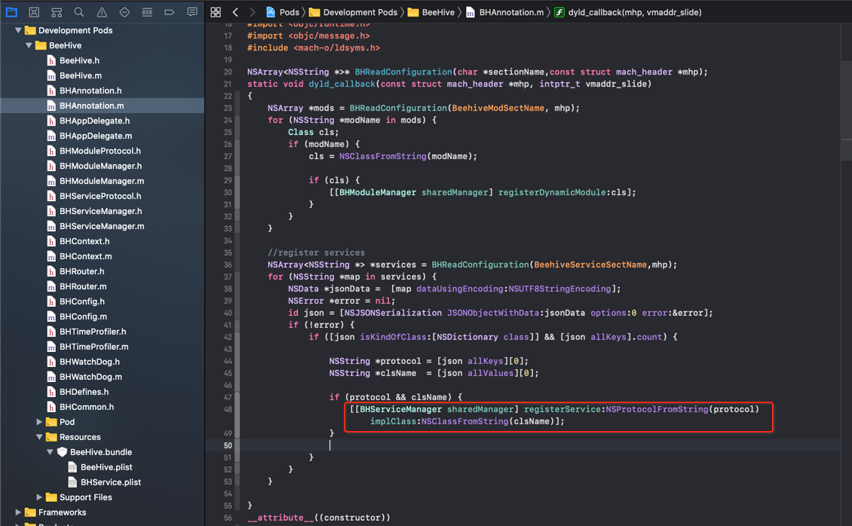852x526 pixels.
Task: Open the related items grid icon
Action: point(216,12)
